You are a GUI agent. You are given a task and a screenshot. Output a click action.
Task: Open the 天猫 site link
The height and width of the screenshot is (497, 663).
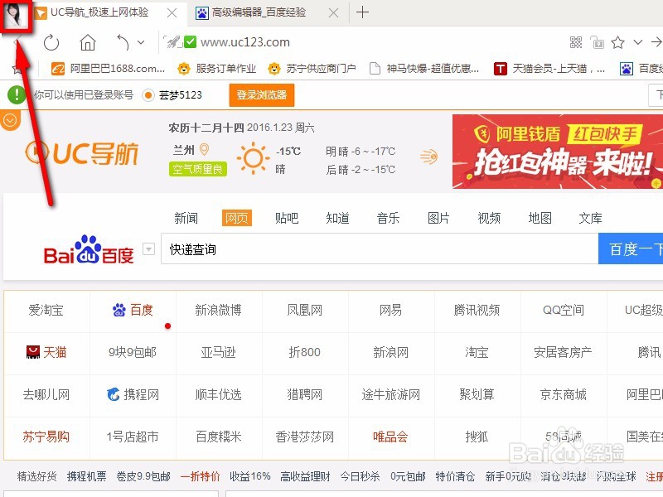tap(46, 352)
